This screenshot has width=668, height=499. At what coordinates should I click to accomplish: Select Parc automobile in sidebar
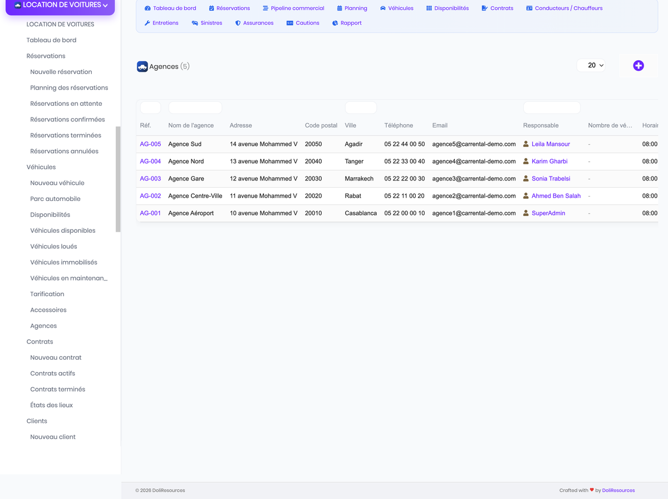pyautogui.click(x=55, y=199)
